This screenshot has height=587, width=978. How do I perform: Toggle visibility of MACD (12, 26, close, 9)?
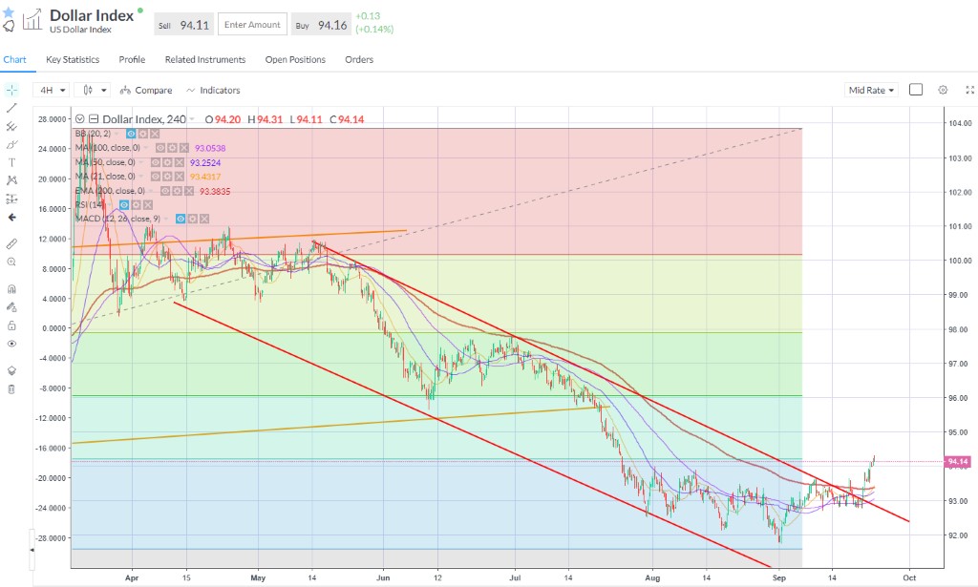click(x=181, y=219)
